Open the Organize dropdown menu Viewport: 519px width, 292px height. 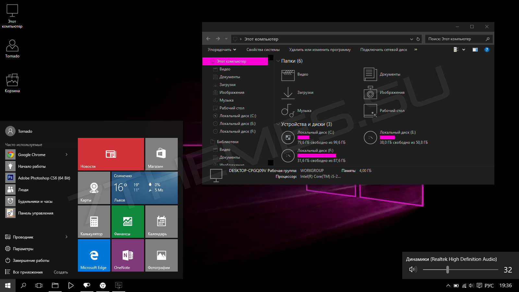point(222,50)
